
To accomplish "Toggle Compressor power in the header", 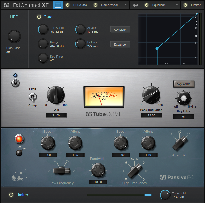I will [x=95, y=5].
